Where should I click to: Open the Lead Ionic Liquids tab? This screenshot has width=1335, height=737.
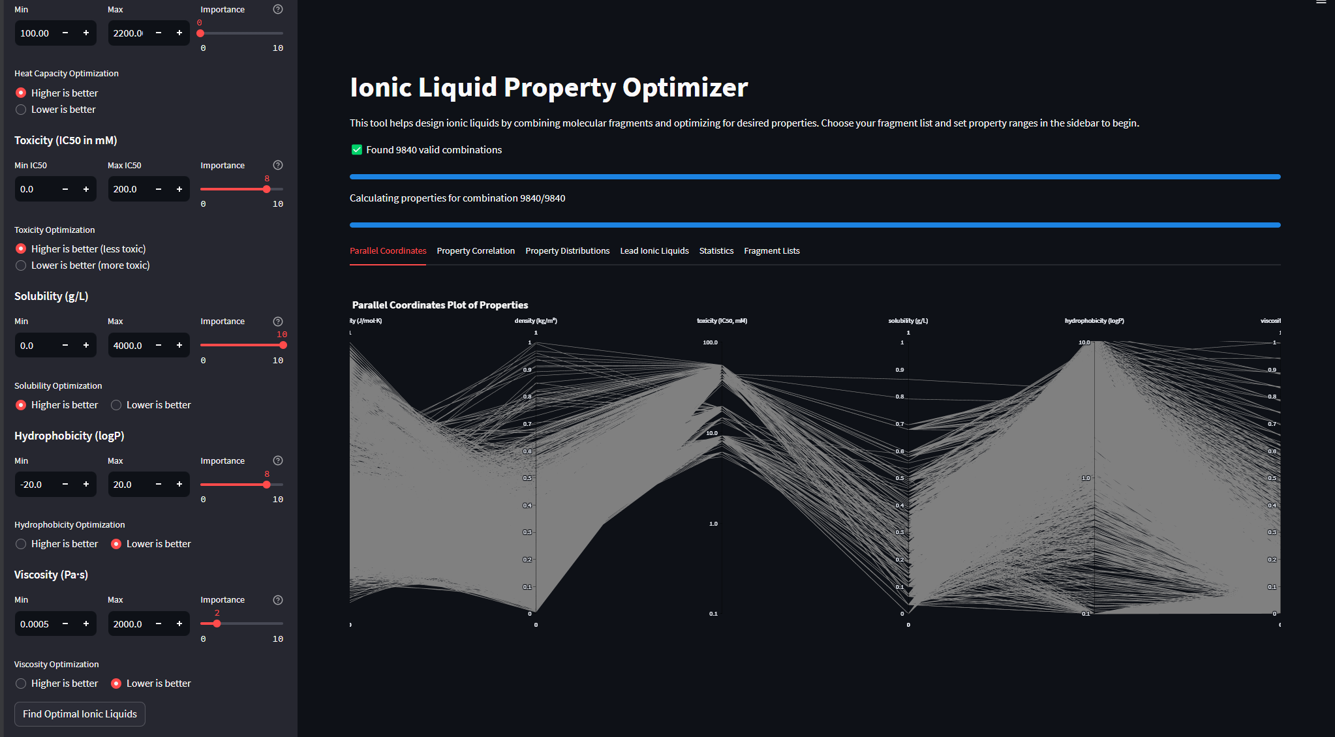654,250
